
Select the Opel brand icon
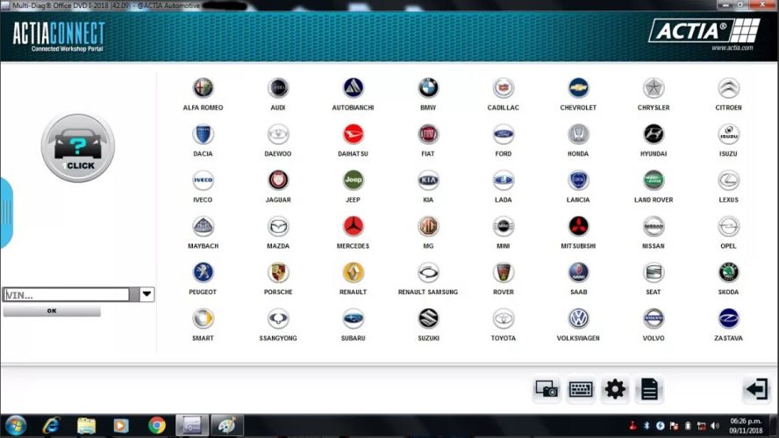pos(728,227)
